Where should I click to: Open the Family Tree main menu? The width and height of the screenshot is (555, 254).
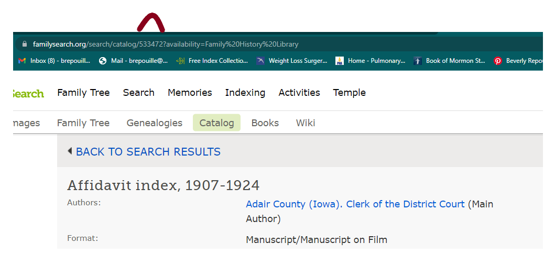(83, 93)
